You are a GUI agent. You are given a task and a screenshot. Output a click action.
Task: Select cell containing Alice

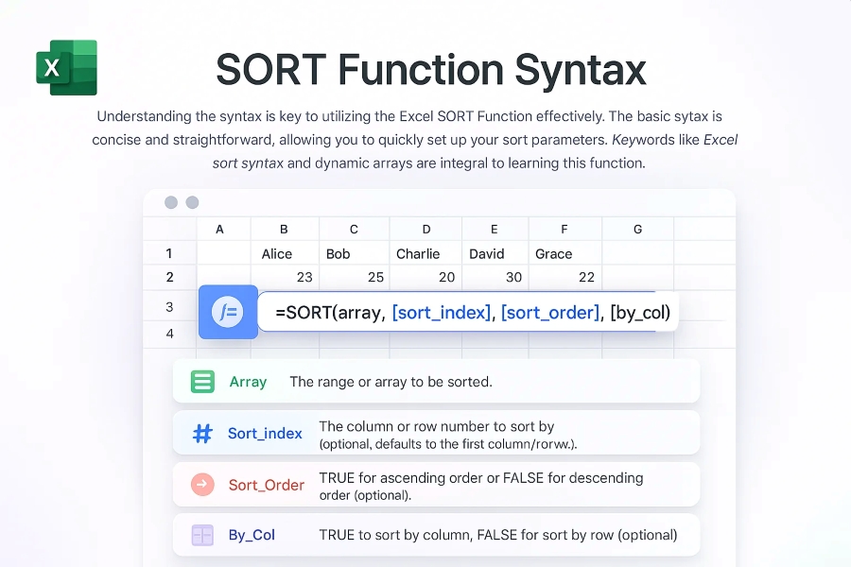click(277, 253)
